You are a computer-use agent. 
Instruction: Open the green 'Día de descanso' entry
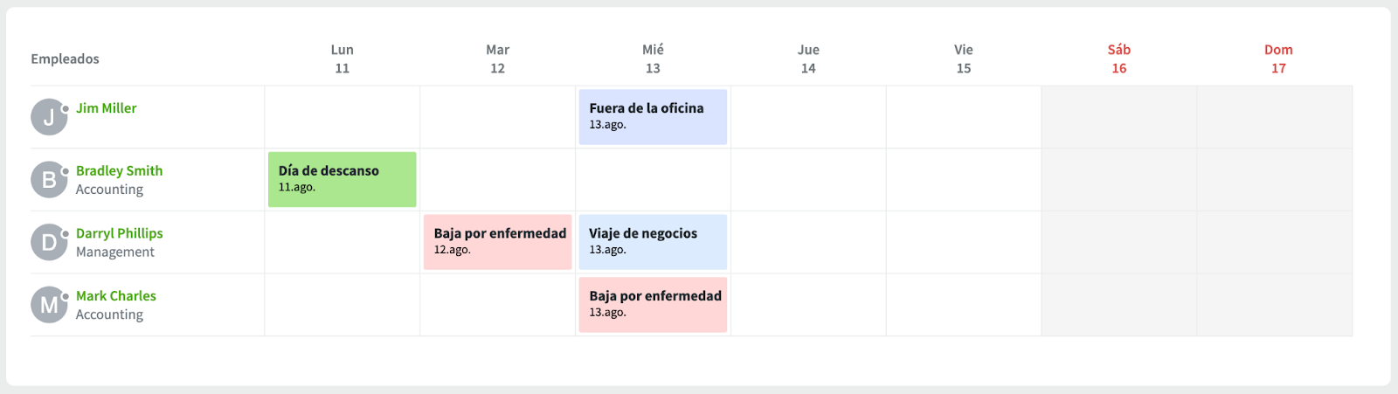(x=342, y=180)
